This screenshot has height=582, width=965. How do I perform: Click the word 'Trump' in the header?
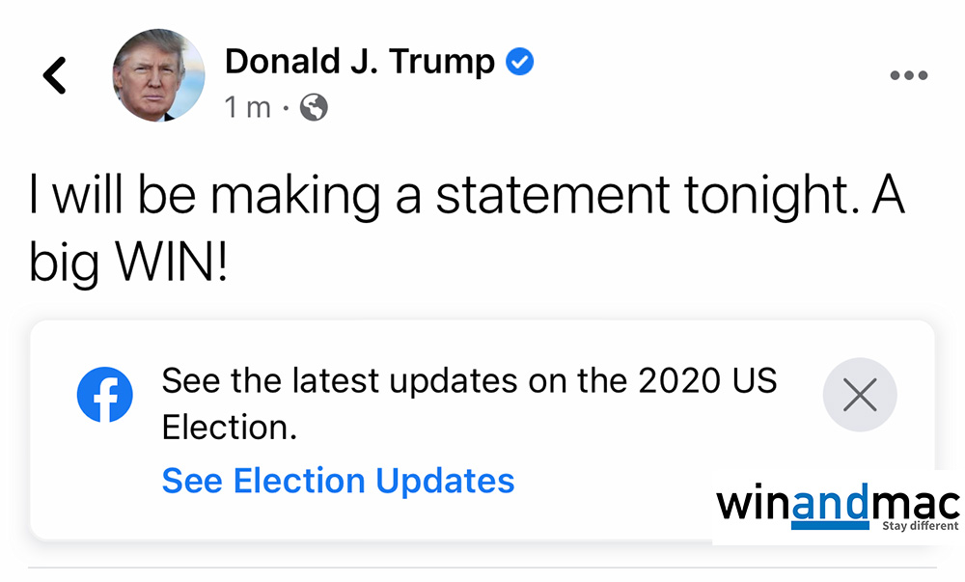[x=442, y=63]
